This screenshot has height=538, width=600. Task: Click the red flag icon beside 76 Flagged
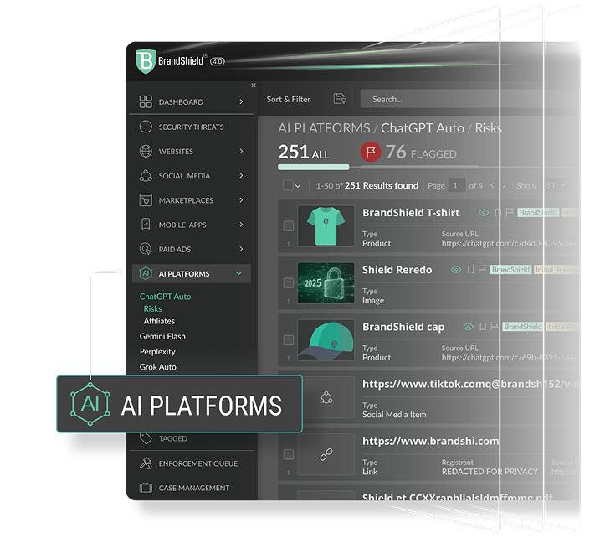pyautogui.click(x=371, y=153)
